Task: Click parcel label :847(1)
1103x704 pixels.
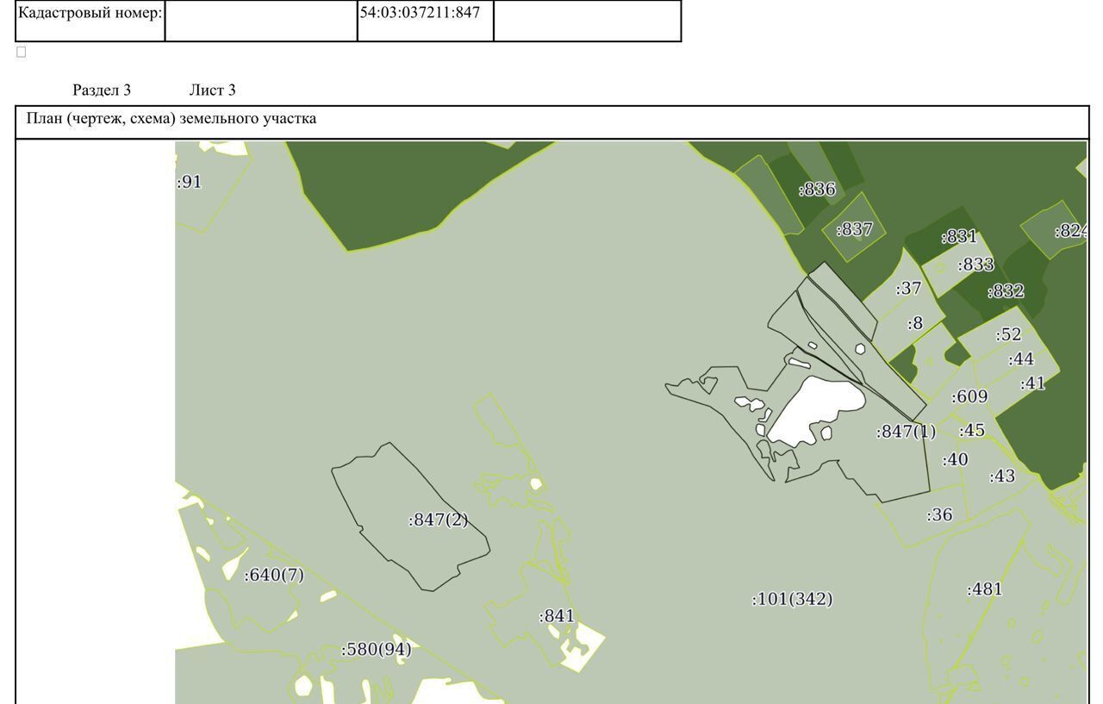Action: pyautogui.click(x=906, y=432)
